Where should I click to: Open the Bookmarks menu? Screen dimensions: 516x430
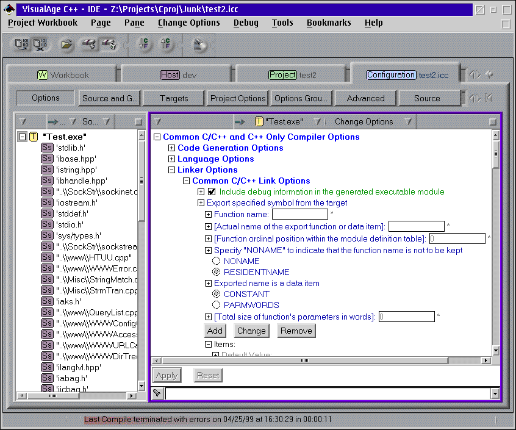pos(329,23)
